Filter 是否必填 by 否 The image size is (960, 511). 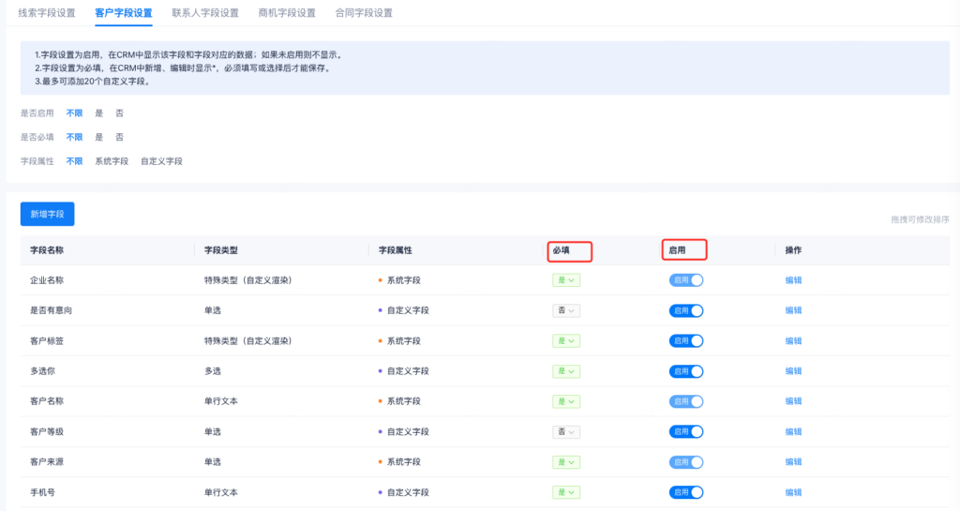[x=119, y=137]
